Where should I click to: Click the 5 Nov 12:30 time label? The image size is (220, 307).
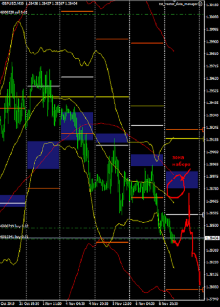122,304
